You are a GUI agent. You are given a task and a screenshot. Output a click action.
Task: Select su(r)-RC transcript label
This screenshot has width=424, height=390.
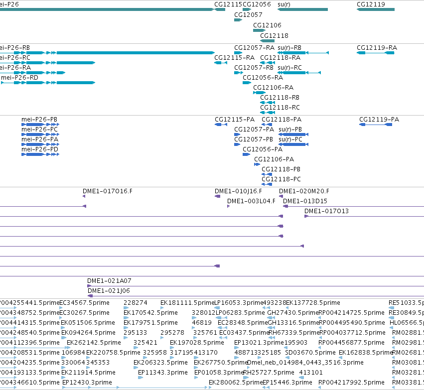point(289,68)
